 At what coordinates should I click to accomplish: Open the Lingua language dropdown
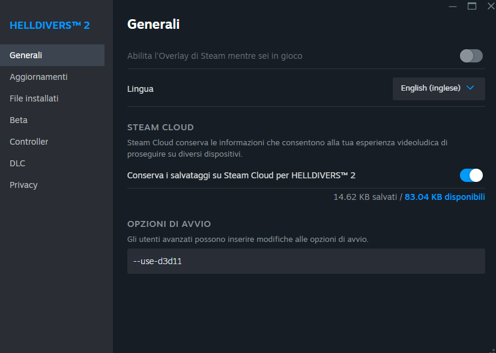tap(438, 88)
